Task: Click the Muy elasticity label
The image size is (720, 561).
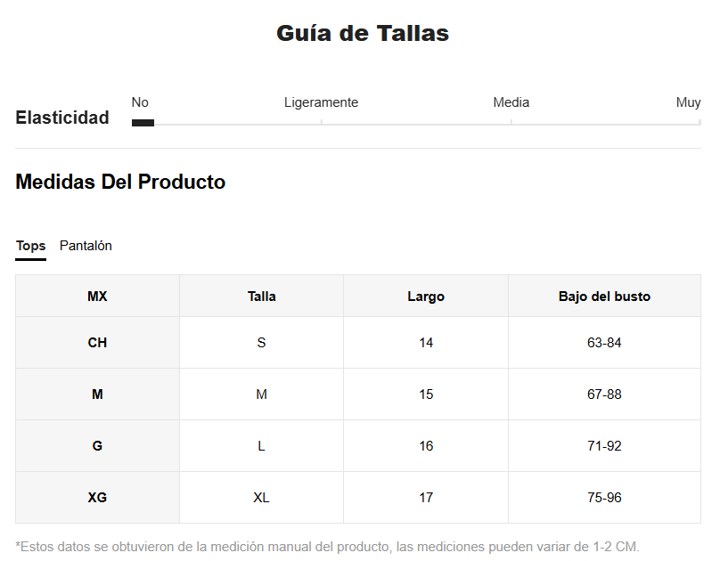Action: (688, 102)
